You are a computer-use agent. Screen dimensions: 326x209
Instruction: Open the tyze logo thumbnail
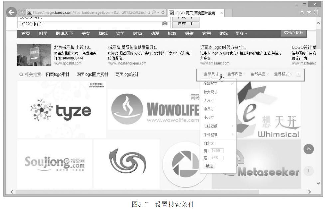tap(62, 109)
